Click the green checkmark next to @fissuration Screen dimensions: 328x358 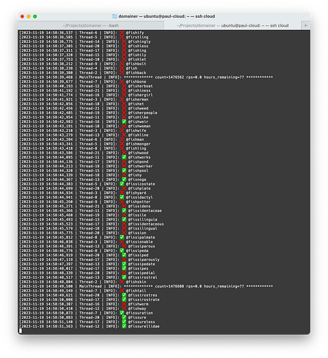(x=122, y=313)
